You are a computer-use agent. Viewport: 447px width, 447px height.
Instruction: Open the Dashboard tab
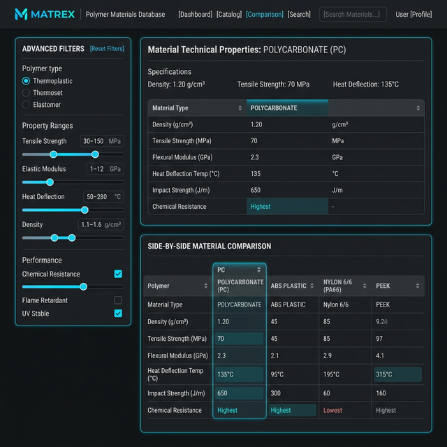point(196,14)
